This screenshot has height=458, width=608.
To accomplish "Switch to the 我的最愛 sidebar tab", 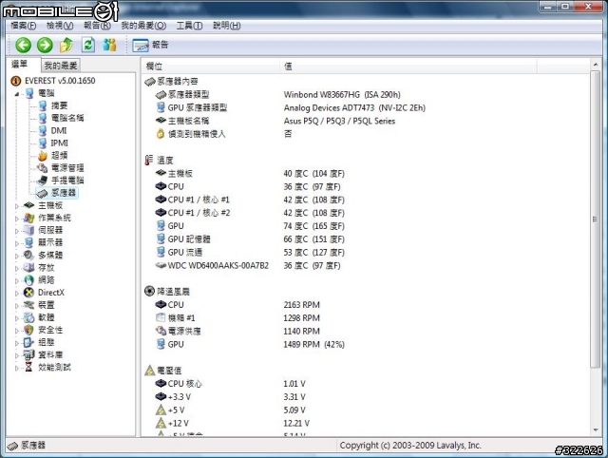I will pos(61,66).
